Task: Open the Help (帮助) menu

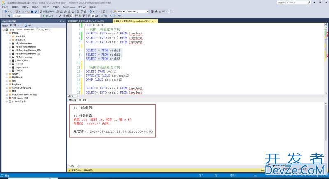Action: [93, 7]
